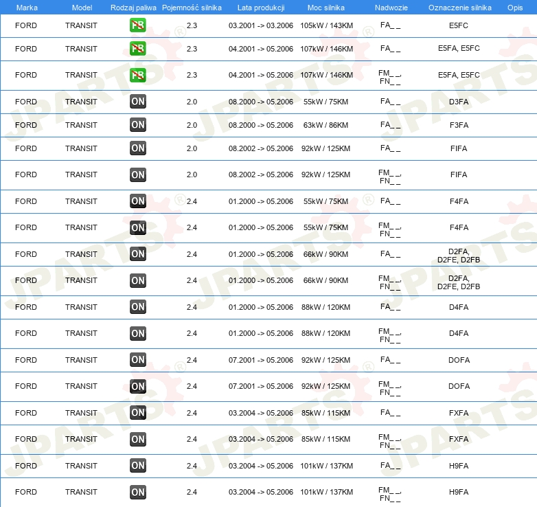Click the Nadwozie column header
Screen dimensions: 537x507
click(391, 8)
